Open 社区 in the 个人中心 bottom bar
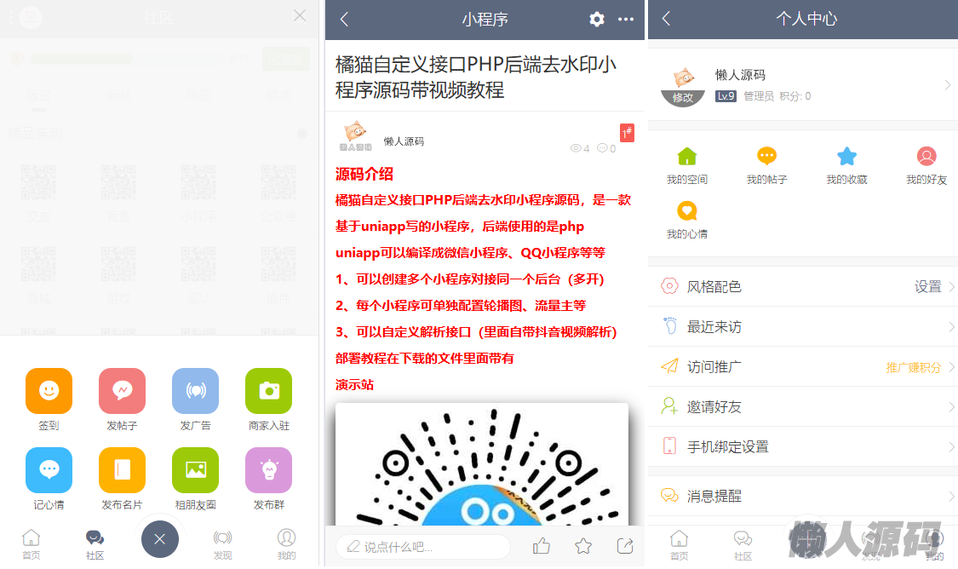The height and width of the screenshot is (569, 958). coord(743,545)
